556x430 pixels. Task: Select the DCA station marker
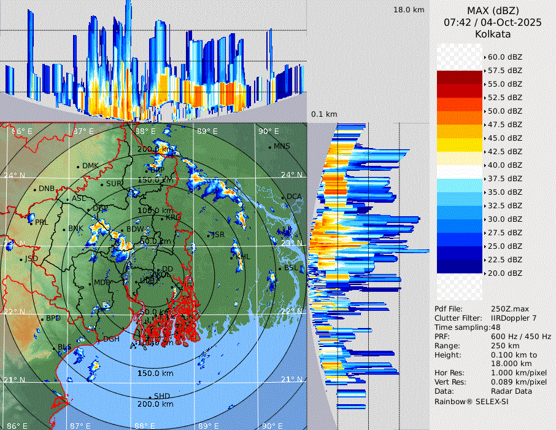[283, 198]
